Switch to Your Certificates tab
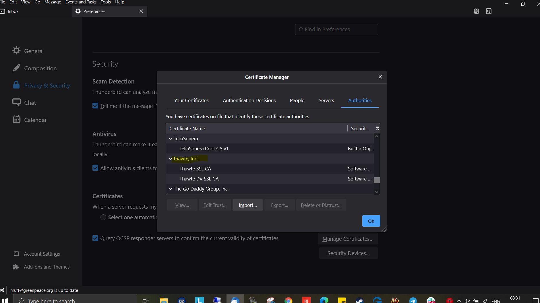 [x=191, y=100]
